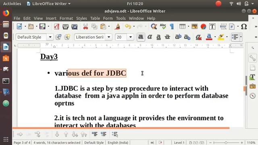The width and height of the screenshot is (258, 145).
Task: Toggle formatting marks
Action: [172, 26]
